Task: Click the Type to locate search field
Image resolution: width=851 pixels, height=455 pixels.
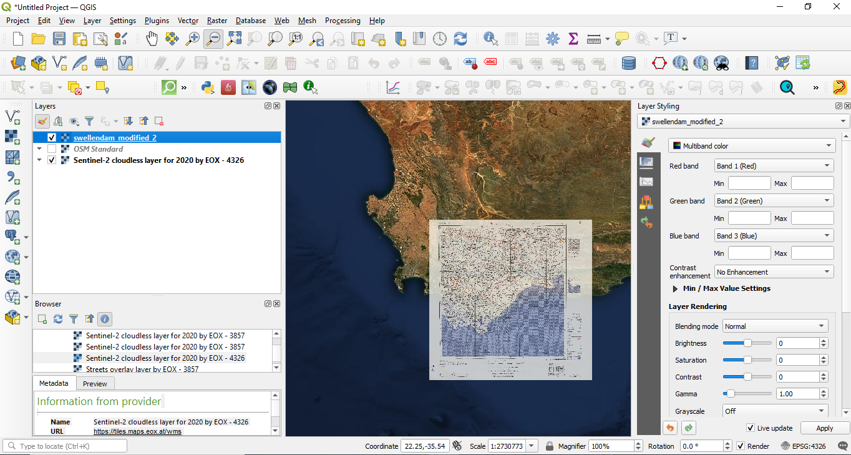Action: 65,446
